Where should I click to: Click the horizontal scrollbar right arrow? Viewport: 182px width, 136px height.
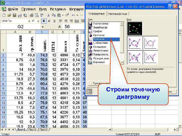click(x=175, y=129)
